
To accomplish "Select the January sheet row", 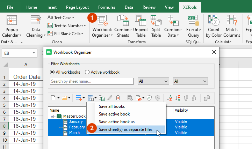I will click(x=76, y=121).
